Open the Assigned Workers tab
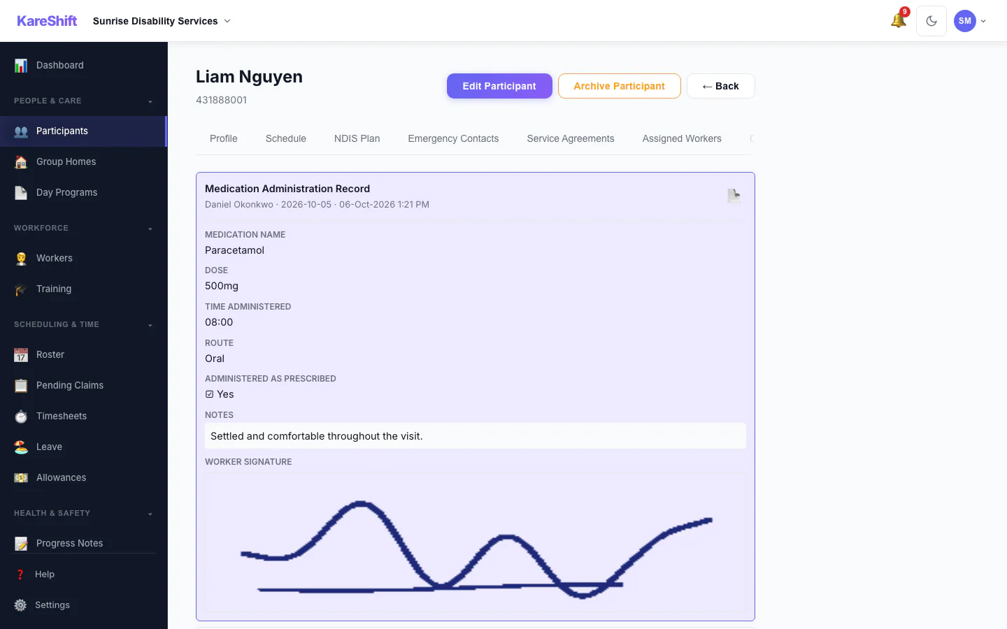This screenshot has width=1007, height=629. (x=682, y=138)
